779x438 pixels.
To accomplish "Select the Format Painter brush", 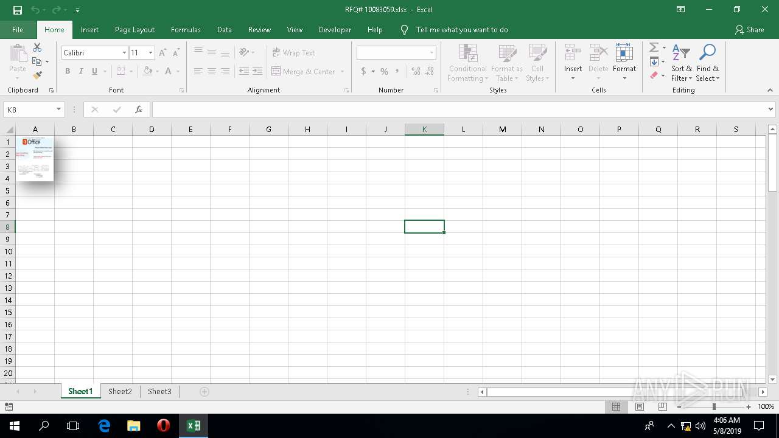I will pyautogui.click(x=37, y=75).
